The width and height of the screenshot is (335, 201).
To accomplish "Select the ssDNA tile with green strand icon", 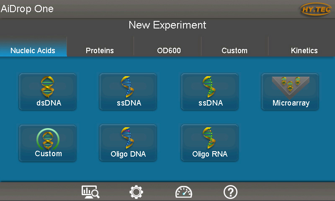I will [209, 92].
